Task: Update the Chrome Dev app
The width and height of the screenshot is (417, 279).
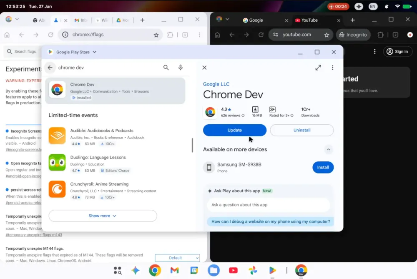Action: pos(234,130)
